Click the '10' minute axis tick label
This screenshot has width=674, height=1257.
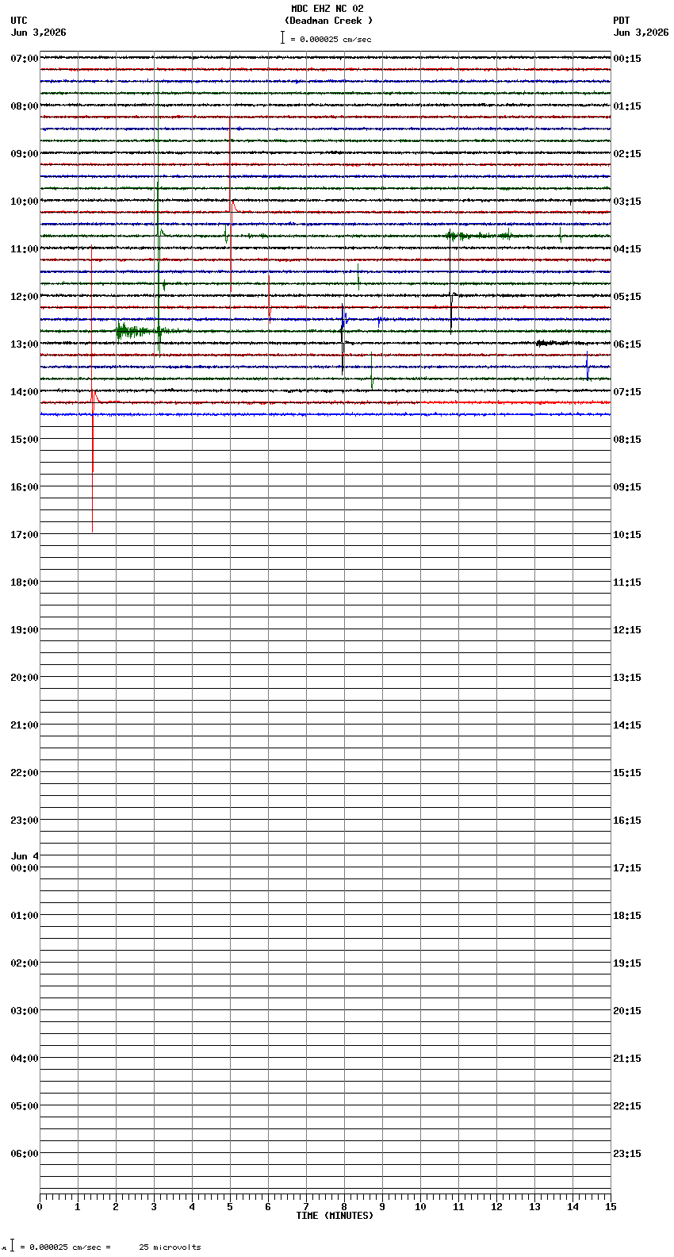click(x=420, y=1207)
